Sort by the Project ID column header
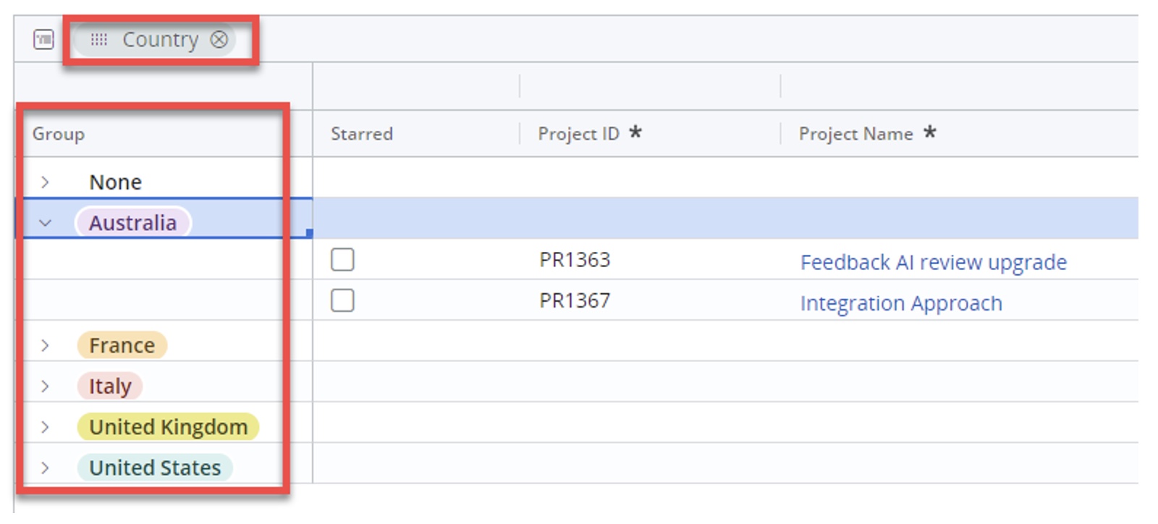The image size is (1158, 524). (x=578, y=134)
